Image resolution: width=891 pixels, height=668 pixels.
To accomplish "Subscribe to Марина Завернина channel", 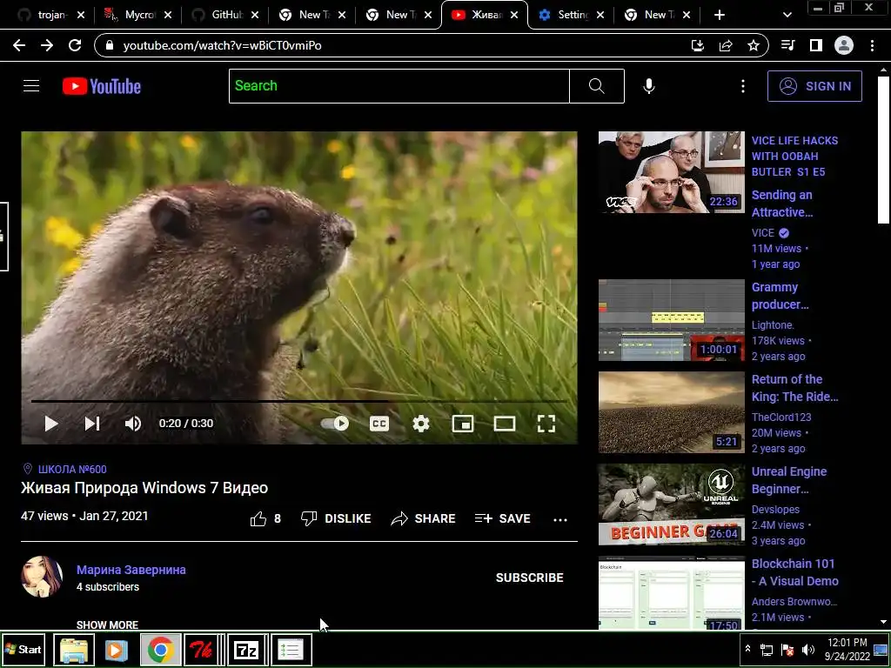I will pos(529,578).
